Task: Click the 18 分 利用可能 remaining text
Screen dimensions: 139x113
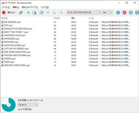Action: tap(25, 109)
